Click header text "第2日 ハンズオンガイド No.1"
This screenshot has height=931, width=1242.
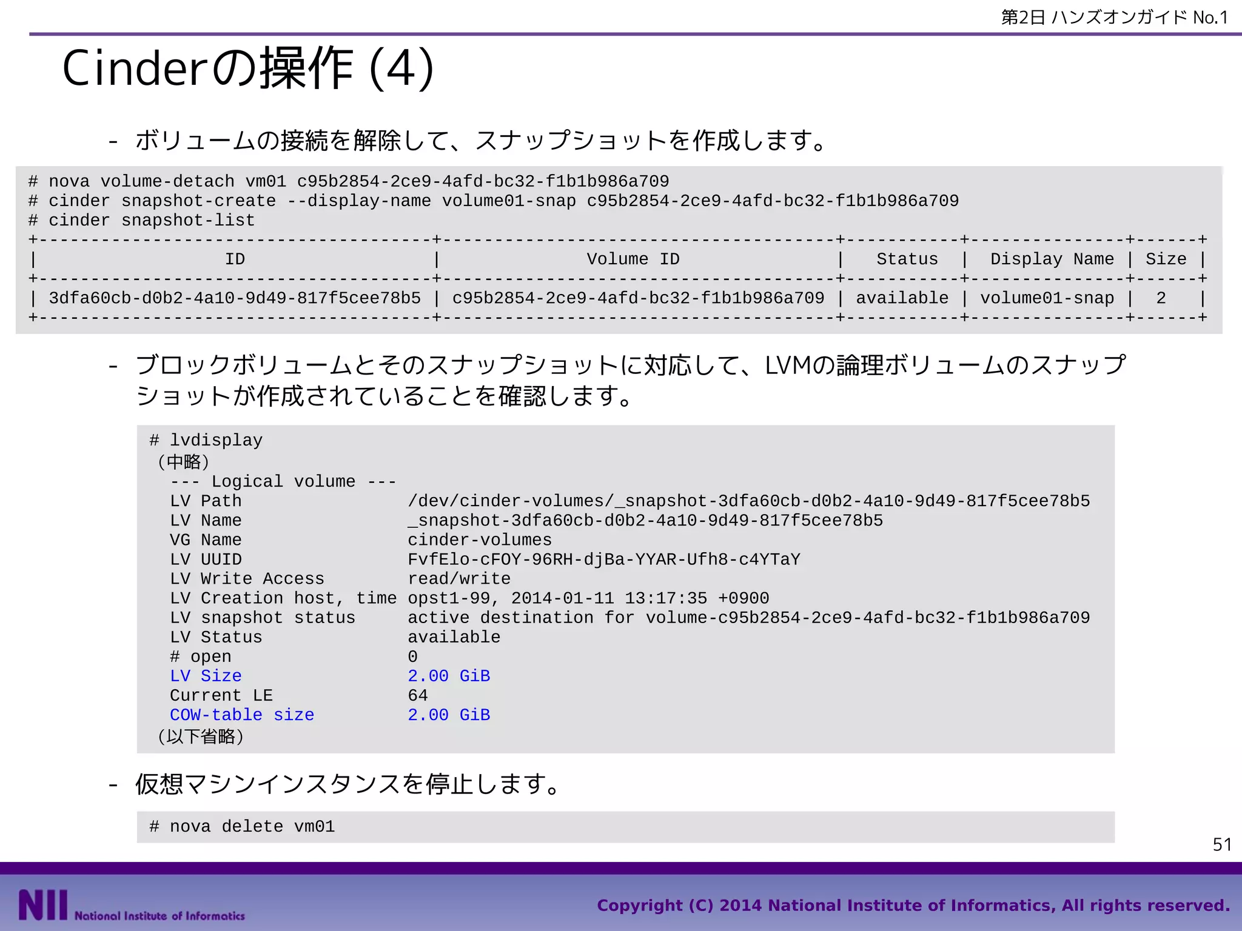(x=1115, y=17)
